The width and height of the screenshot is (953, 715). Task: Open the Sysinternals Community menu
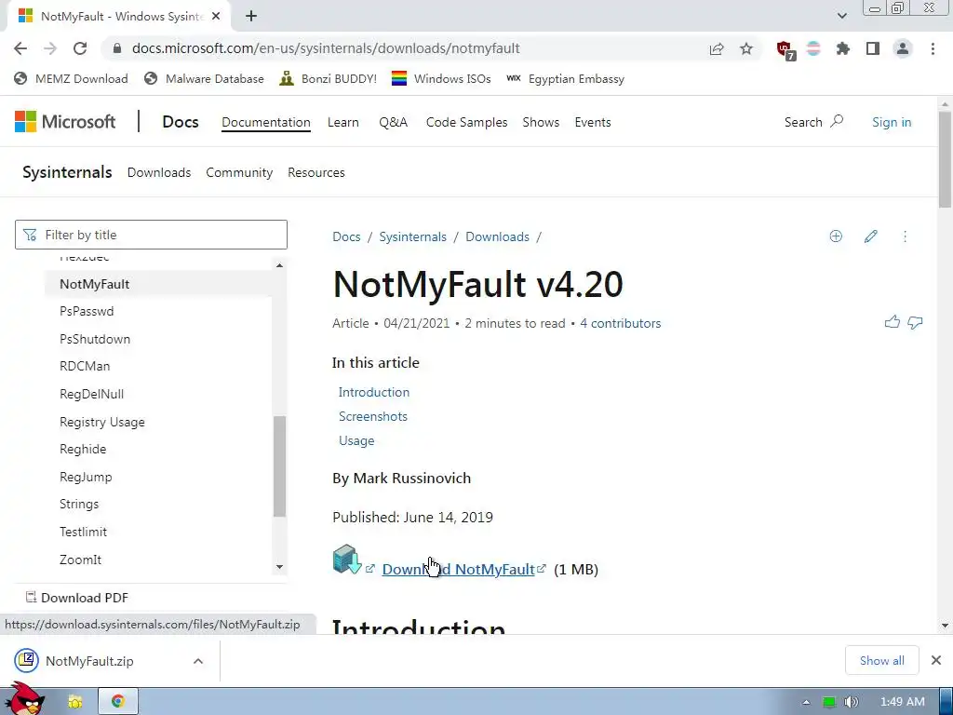pos(239,172)
